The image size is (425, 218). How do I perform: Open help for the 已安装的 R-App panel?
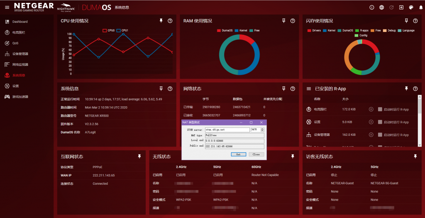click(x=415, y=89)
